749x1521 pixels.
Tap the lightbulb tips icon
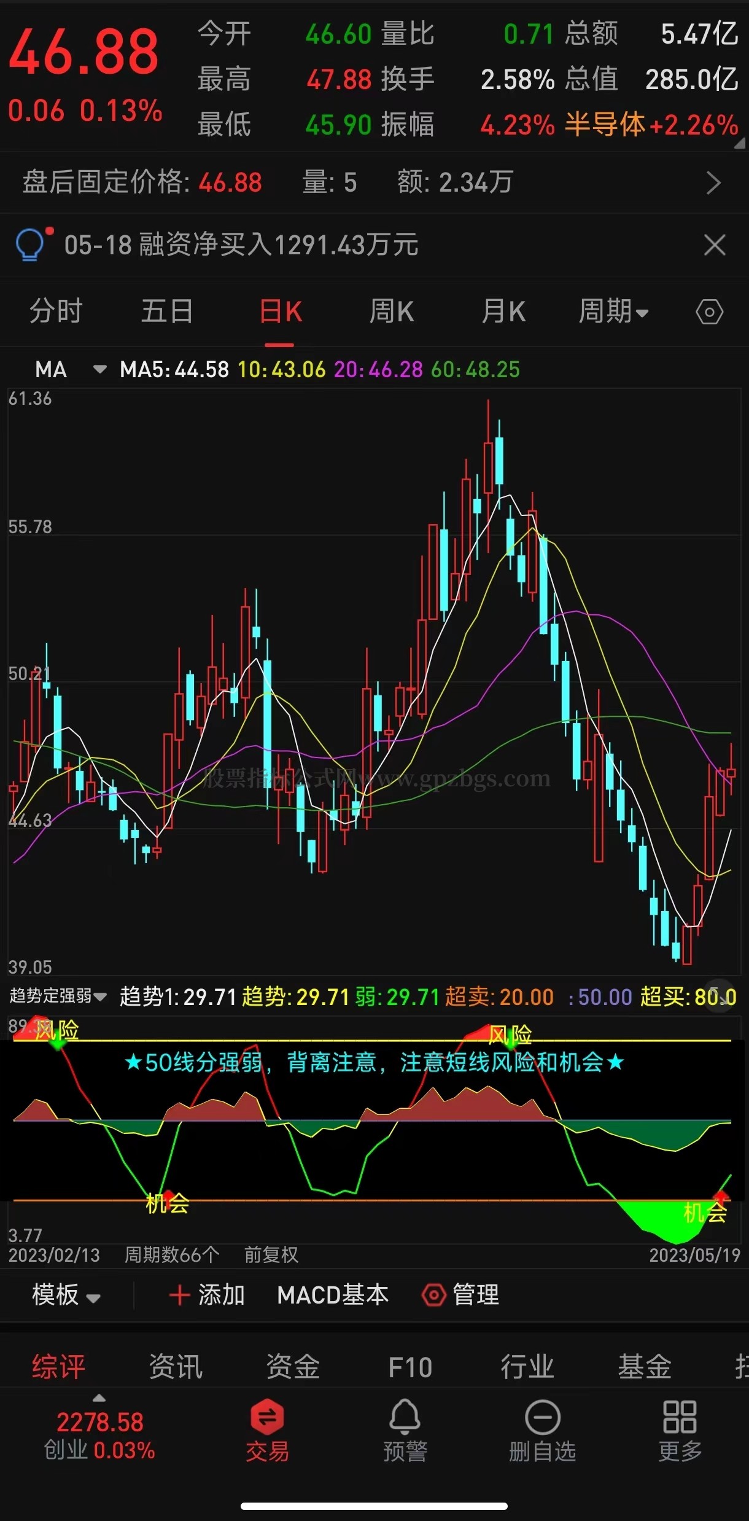click(x=29, y=244)
